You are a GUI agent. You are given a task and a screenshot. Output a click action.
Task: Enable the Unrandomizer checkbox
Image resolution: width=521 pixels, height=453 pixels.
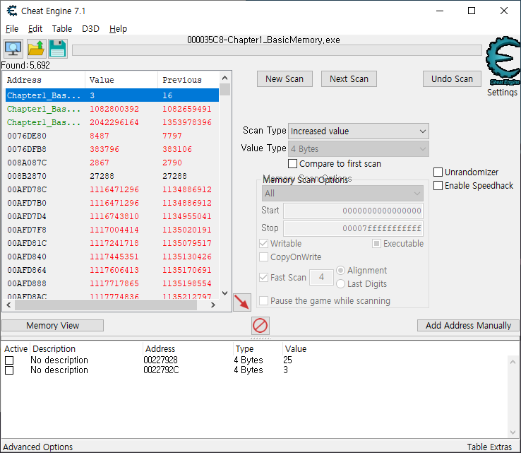click(x=438, y=172)
